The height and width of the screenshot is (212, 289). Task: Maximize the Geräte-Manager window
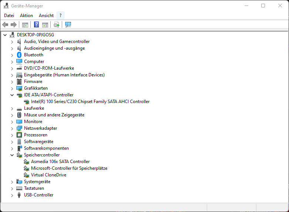click(x=263, y=6)
